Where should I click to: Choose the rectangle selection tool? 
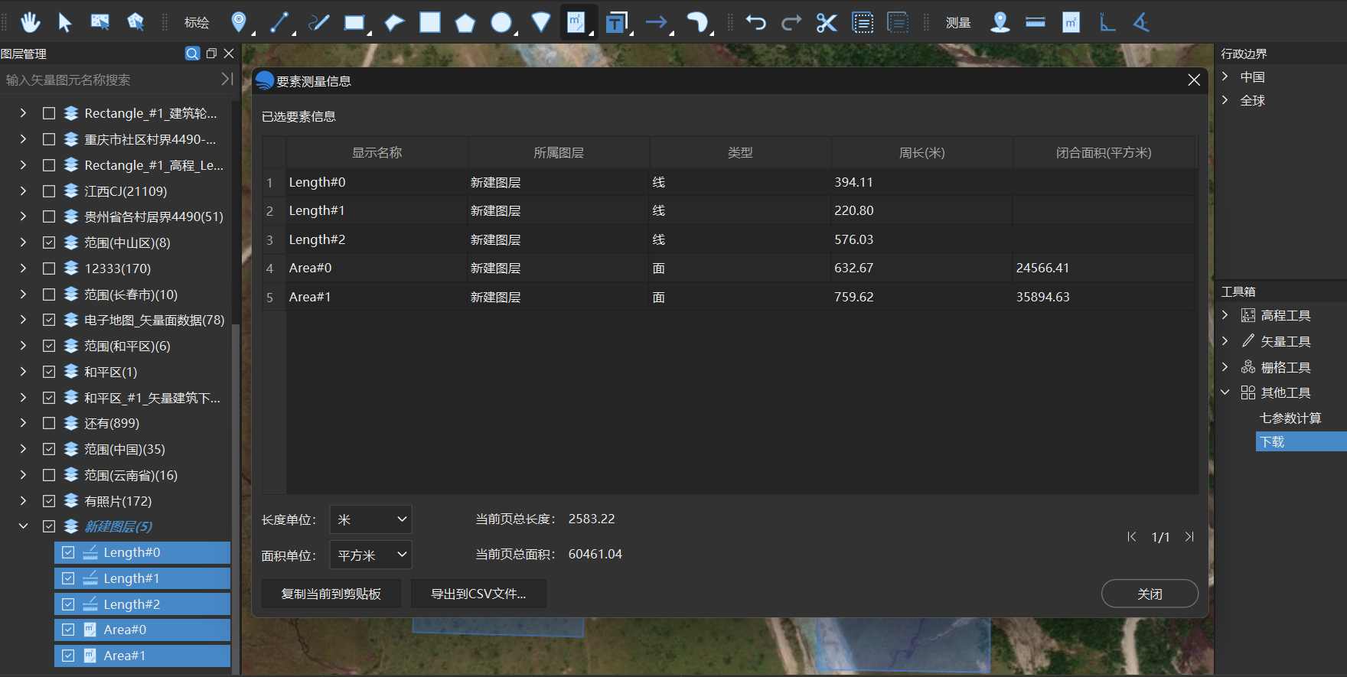coord(100,22)
